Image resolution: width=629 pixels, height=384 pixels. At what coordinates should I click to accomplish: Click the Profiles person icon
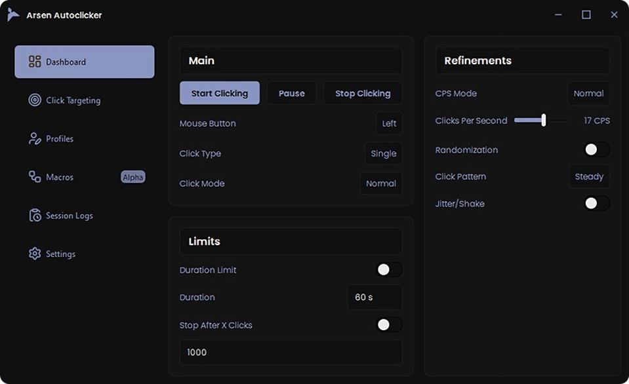[35, 139]
